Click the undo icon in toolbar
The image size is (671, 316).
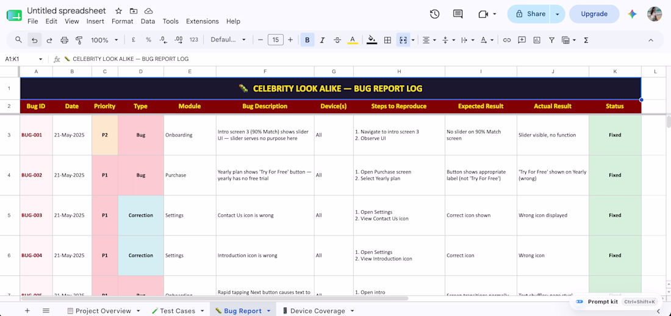pyautogui.click(x=35, y=40)
